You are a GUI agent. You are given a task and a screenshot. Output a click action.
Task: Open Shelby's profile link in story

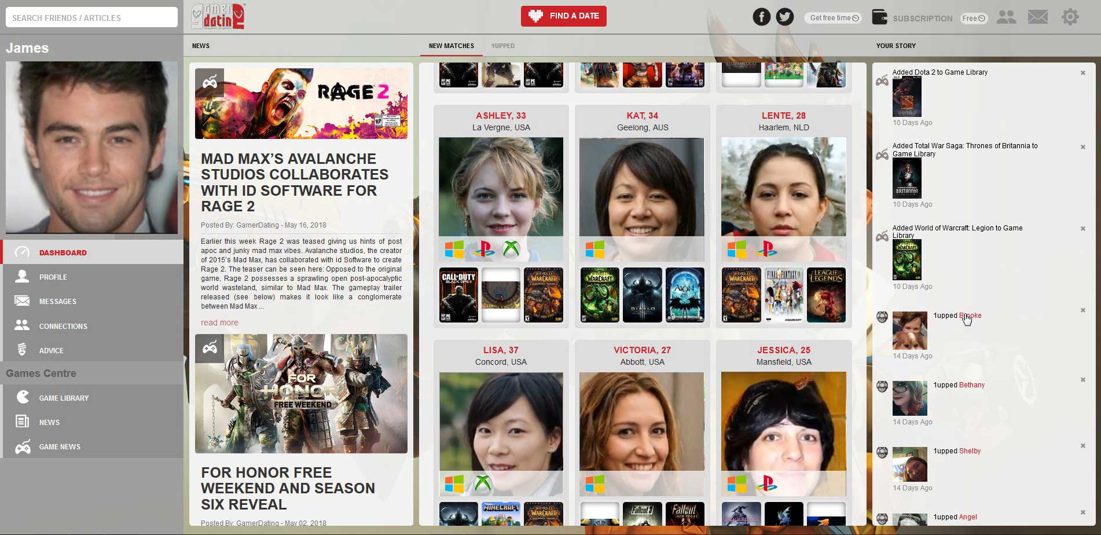[970, 451]
